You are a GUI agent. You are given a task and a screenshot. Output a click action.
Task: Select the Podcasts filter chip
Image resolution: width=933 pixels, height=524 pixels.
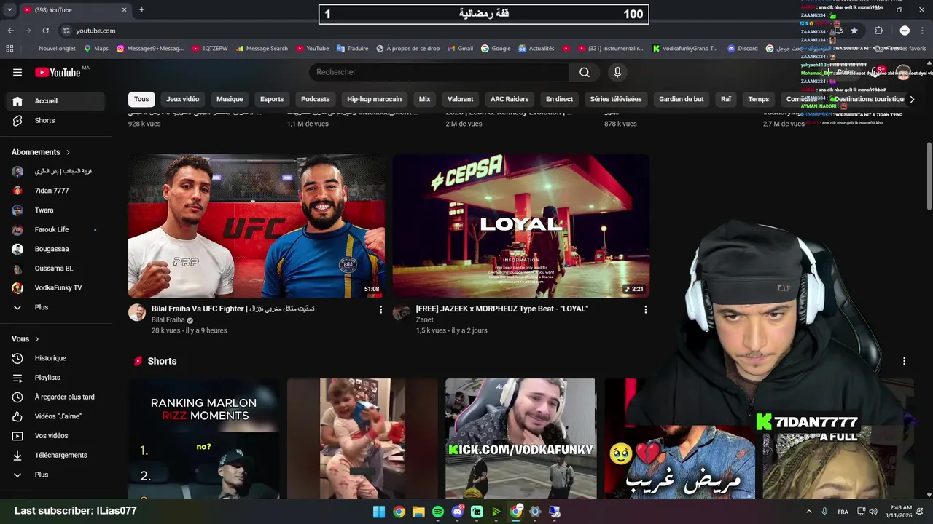[316, 99]
